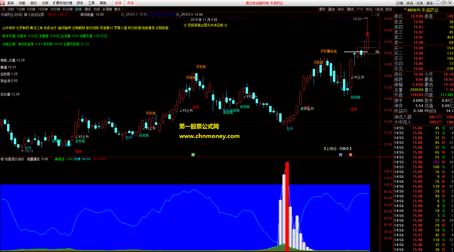Image resolution: width=454 pixels, height=252 pixels.
Task: Click the 买一 15.89 order row
Action: point(424,48)
